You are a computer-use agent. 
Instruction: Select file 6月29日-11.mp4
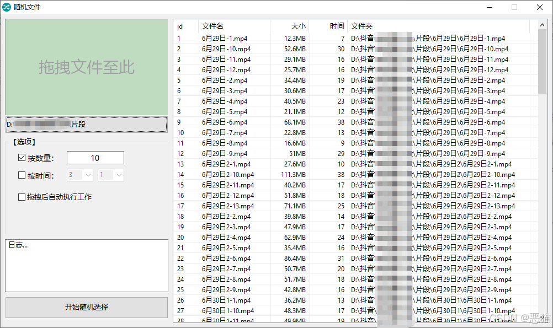click(226, 60)
